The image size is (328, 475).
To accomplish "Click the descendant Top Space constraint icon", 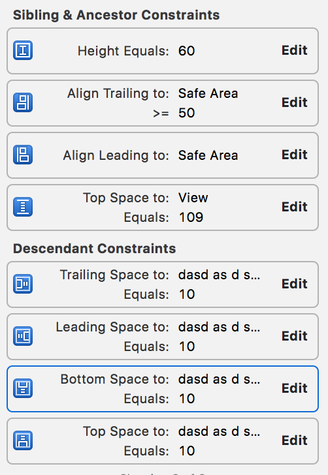I will pyautogui.click(x=23, y=440).
